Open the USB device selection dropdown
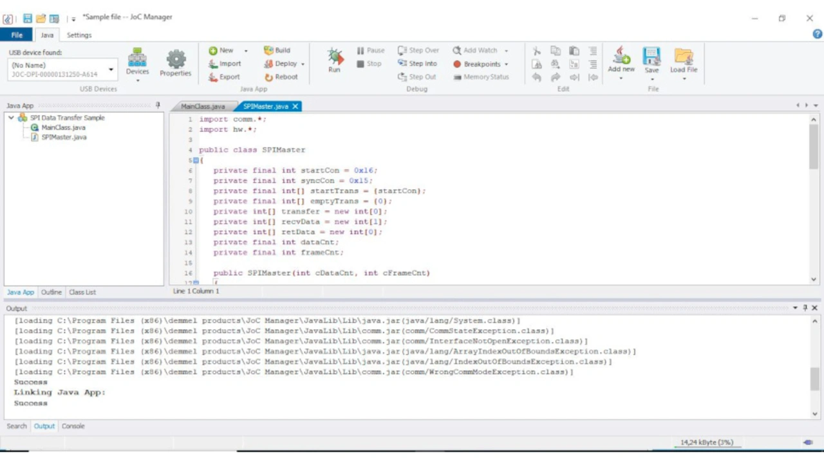 pyautogui.click(x=111, y=69)
